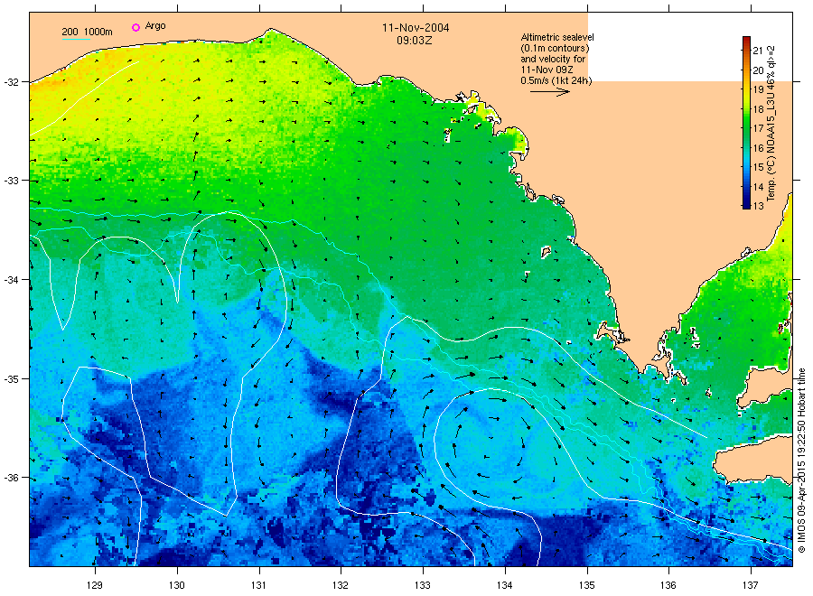Click the 'Argo' legend label
This screenshot has width=813, height=596.
tap(155, 26)
